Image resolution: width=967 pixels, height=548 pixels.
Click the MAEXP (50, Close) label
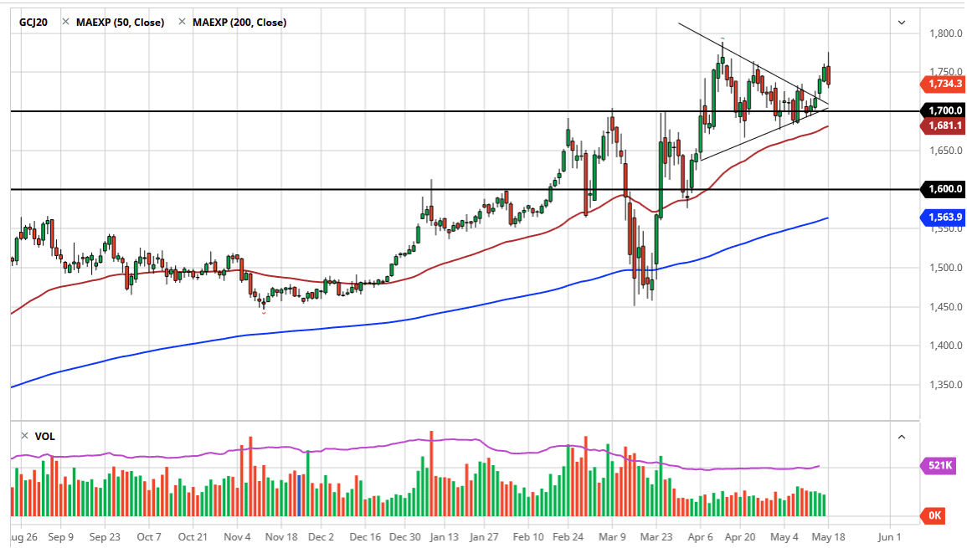pos(121,23)
